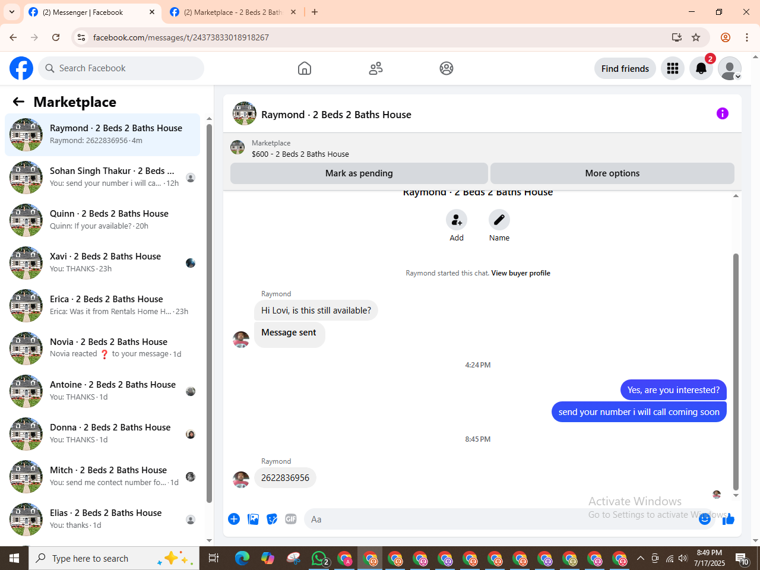The image size is (760, 570).
Task: Open Erica conversation
Action: 103,306
